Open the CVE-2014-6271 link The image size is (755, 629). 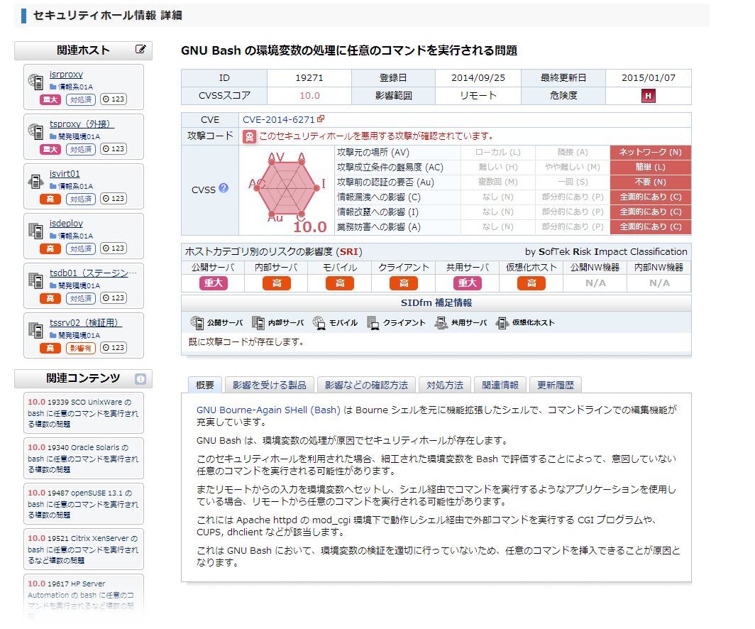click(278, 119)
